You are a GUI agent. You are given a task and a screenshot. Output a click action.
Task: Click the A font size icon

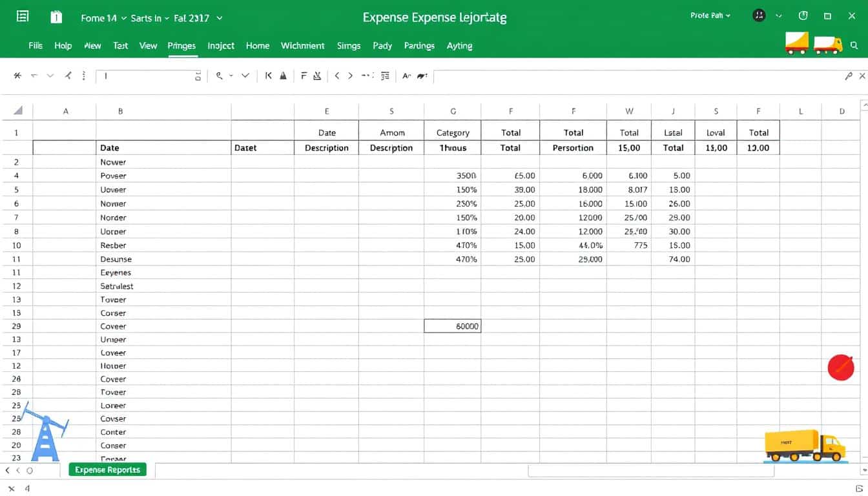[x=406, y=76]
